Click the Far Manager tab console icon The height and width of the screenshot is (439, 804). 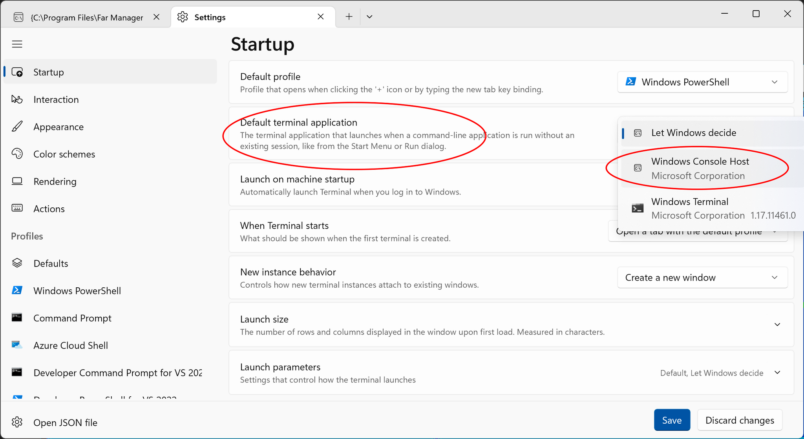(18, 17)
